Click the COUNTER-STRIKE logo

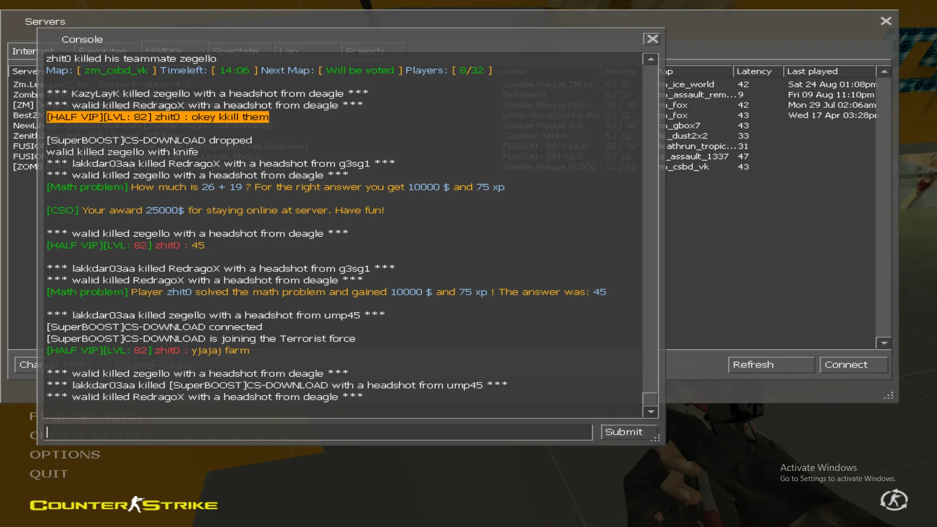pyautogui.click(x=124, y=505)
